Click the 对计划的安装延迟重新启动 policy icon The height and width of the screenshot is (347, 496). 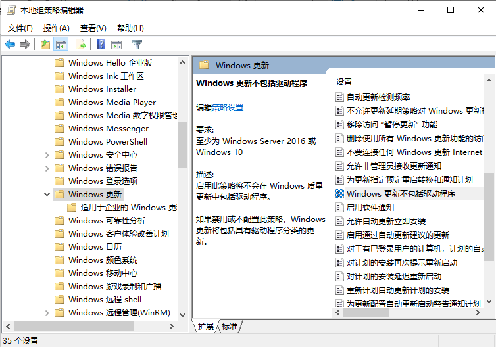pyautogui.click(x=339, y=277)
